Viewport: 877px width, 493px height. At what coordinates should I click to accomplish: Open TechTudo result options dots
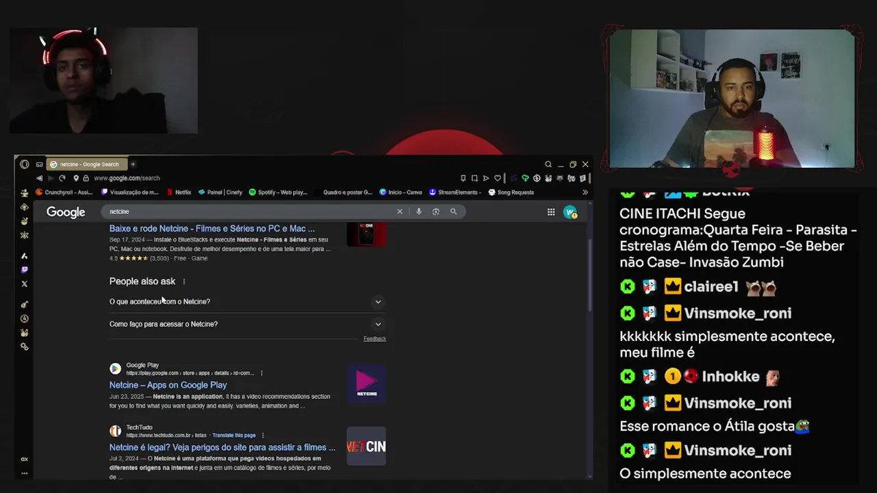[x=262, y=435]
